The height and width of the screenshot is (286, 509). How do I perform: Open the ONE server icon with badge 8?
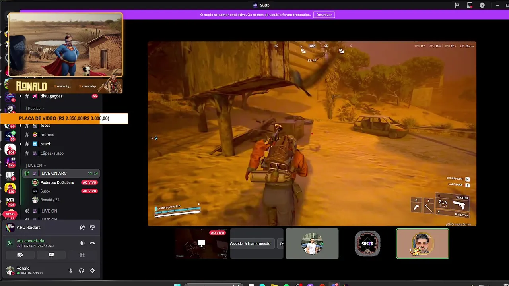(x=10, y=175)
